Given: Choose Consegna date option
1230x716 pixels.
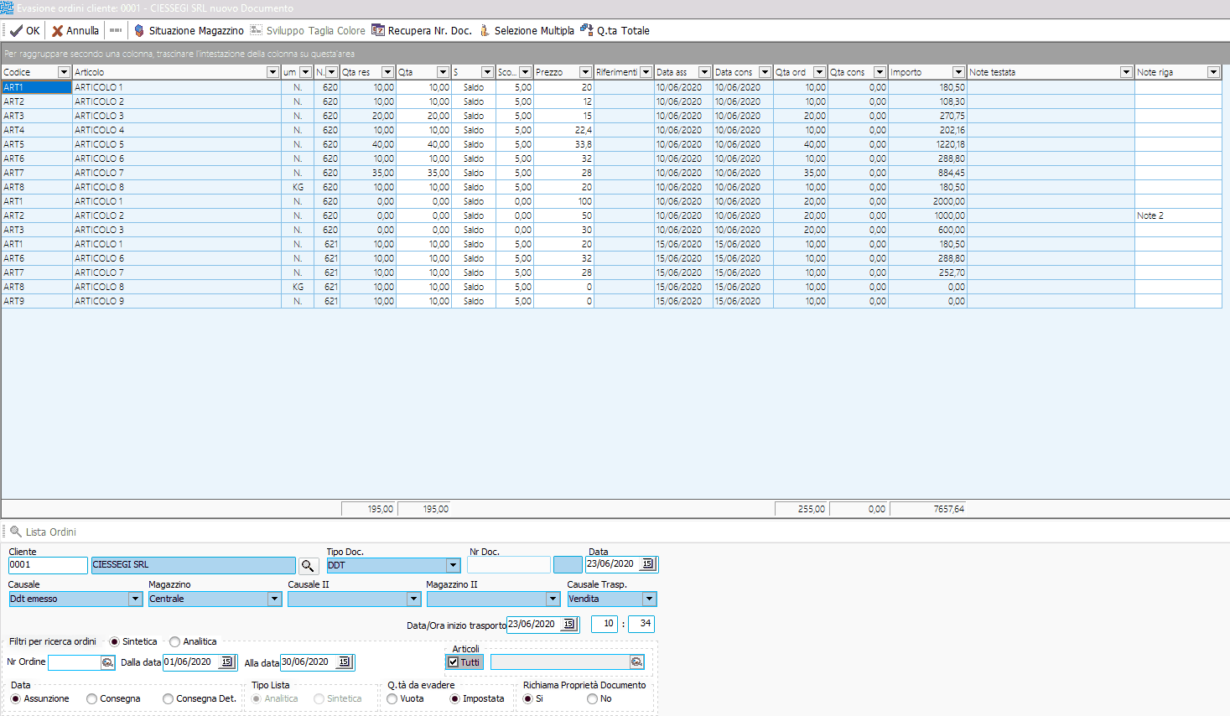Looking at the screenshot, I should point(91,698).
